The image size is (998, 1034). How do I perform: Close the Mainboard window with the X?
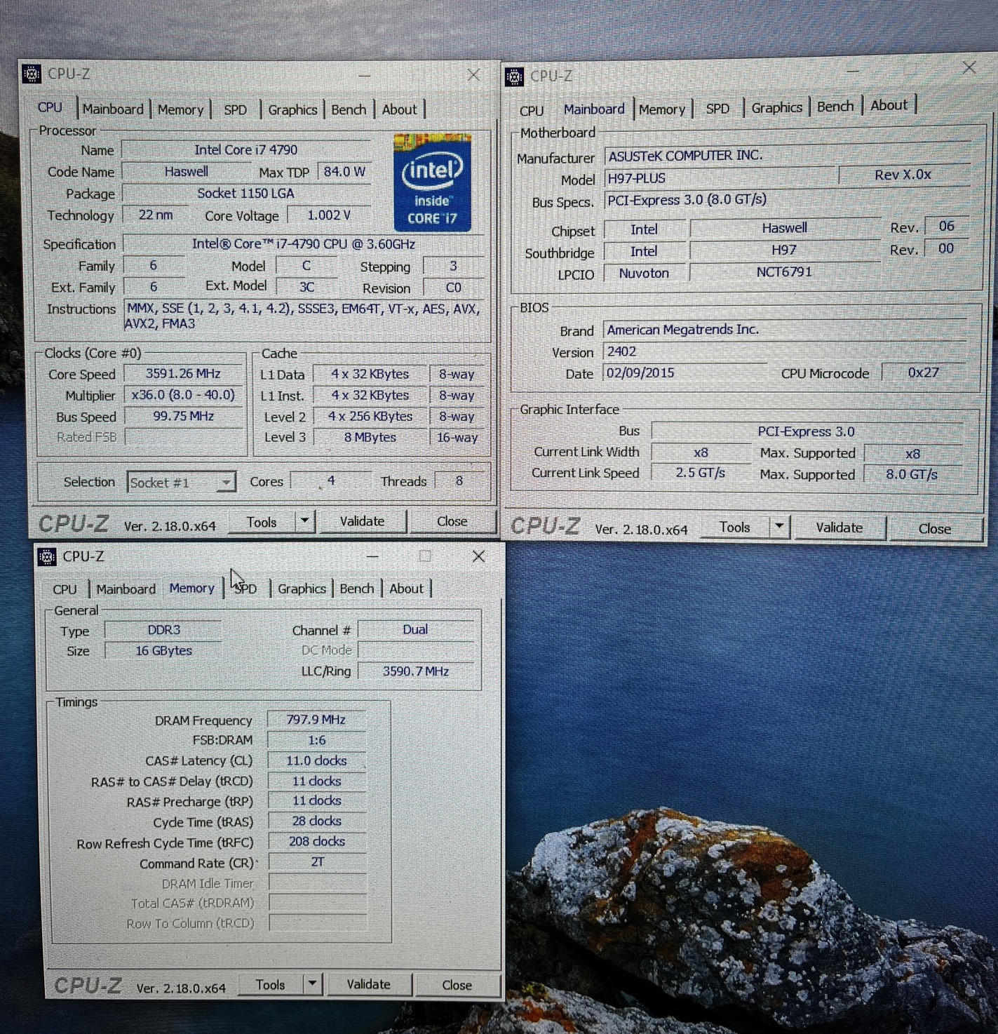click(x=969, y=67)
